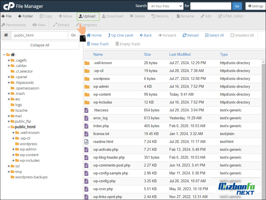This screenshot has width=266, height=200.
Task: Check Select All
Action: pos(214,35)
